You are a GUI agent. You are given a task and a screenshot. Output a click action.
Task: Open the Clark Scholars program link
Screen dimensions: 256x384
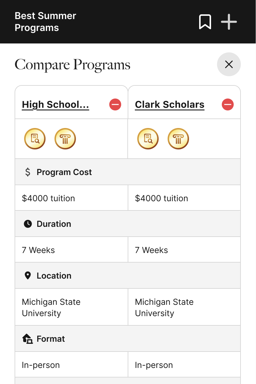[170, 105]
